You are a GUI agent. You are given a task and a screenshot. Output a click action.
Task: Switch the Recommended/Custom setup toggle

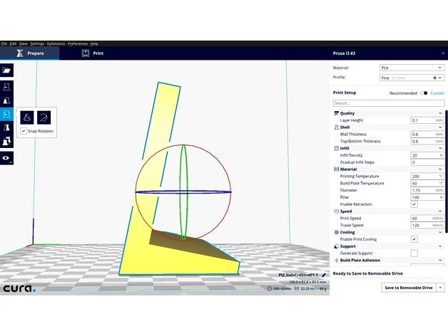[x=424, y=93]
